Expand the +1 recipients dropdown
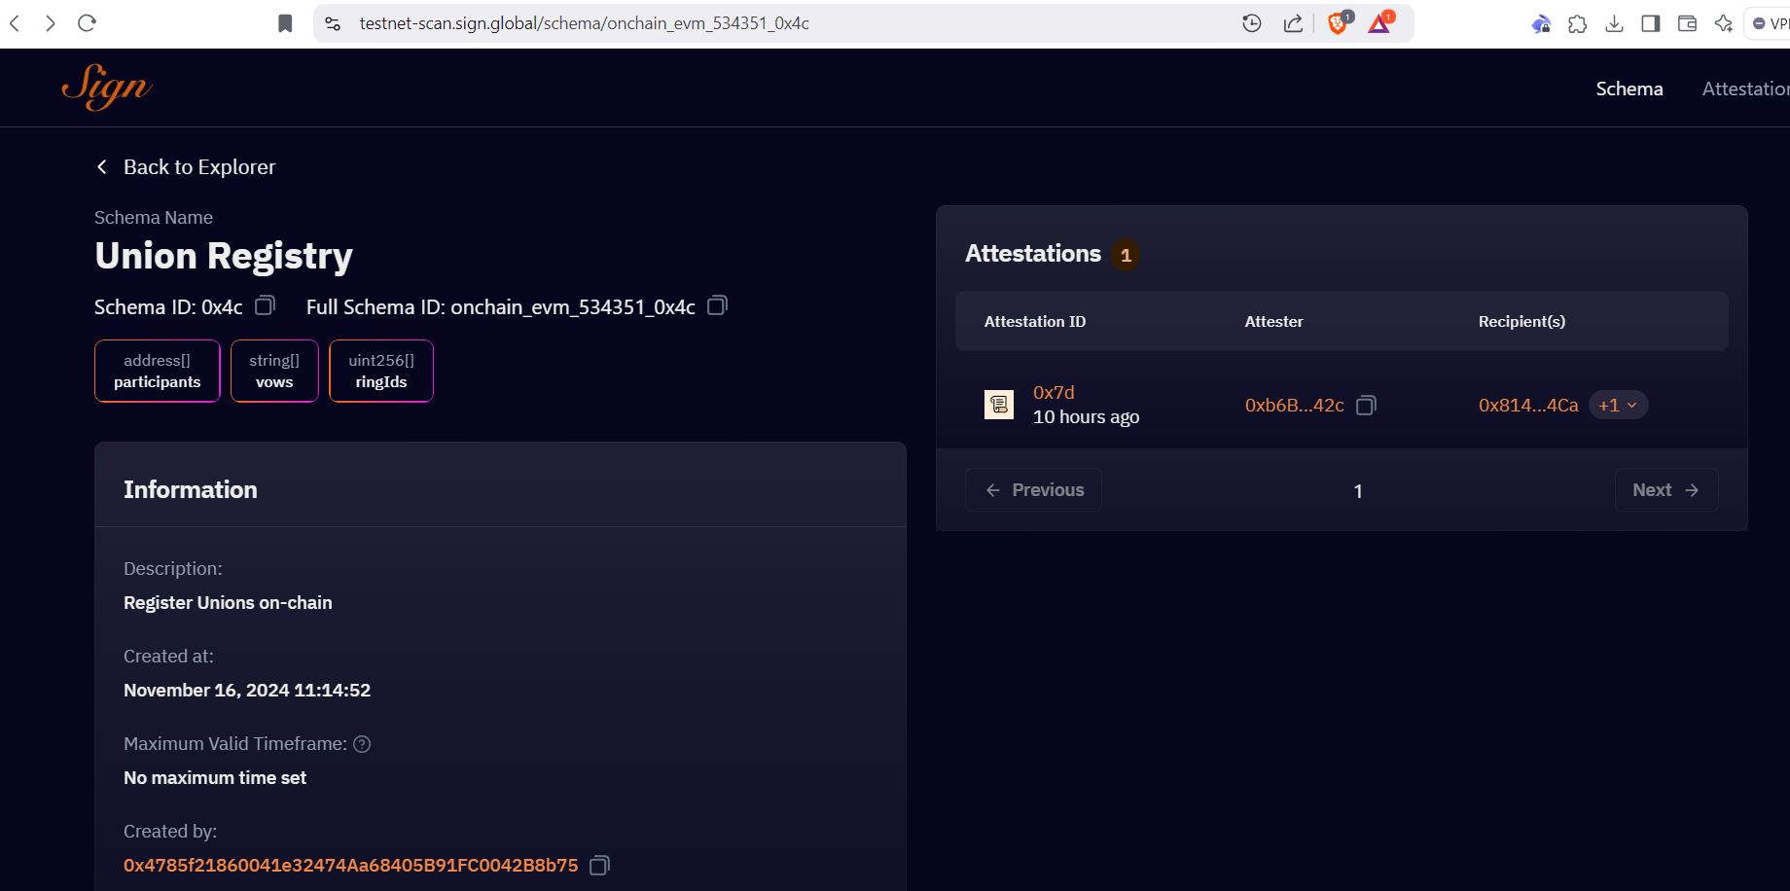Image resolution: width=1790 pixels, height=891 pixels. pyautogui.click(x=1618, y=405)
